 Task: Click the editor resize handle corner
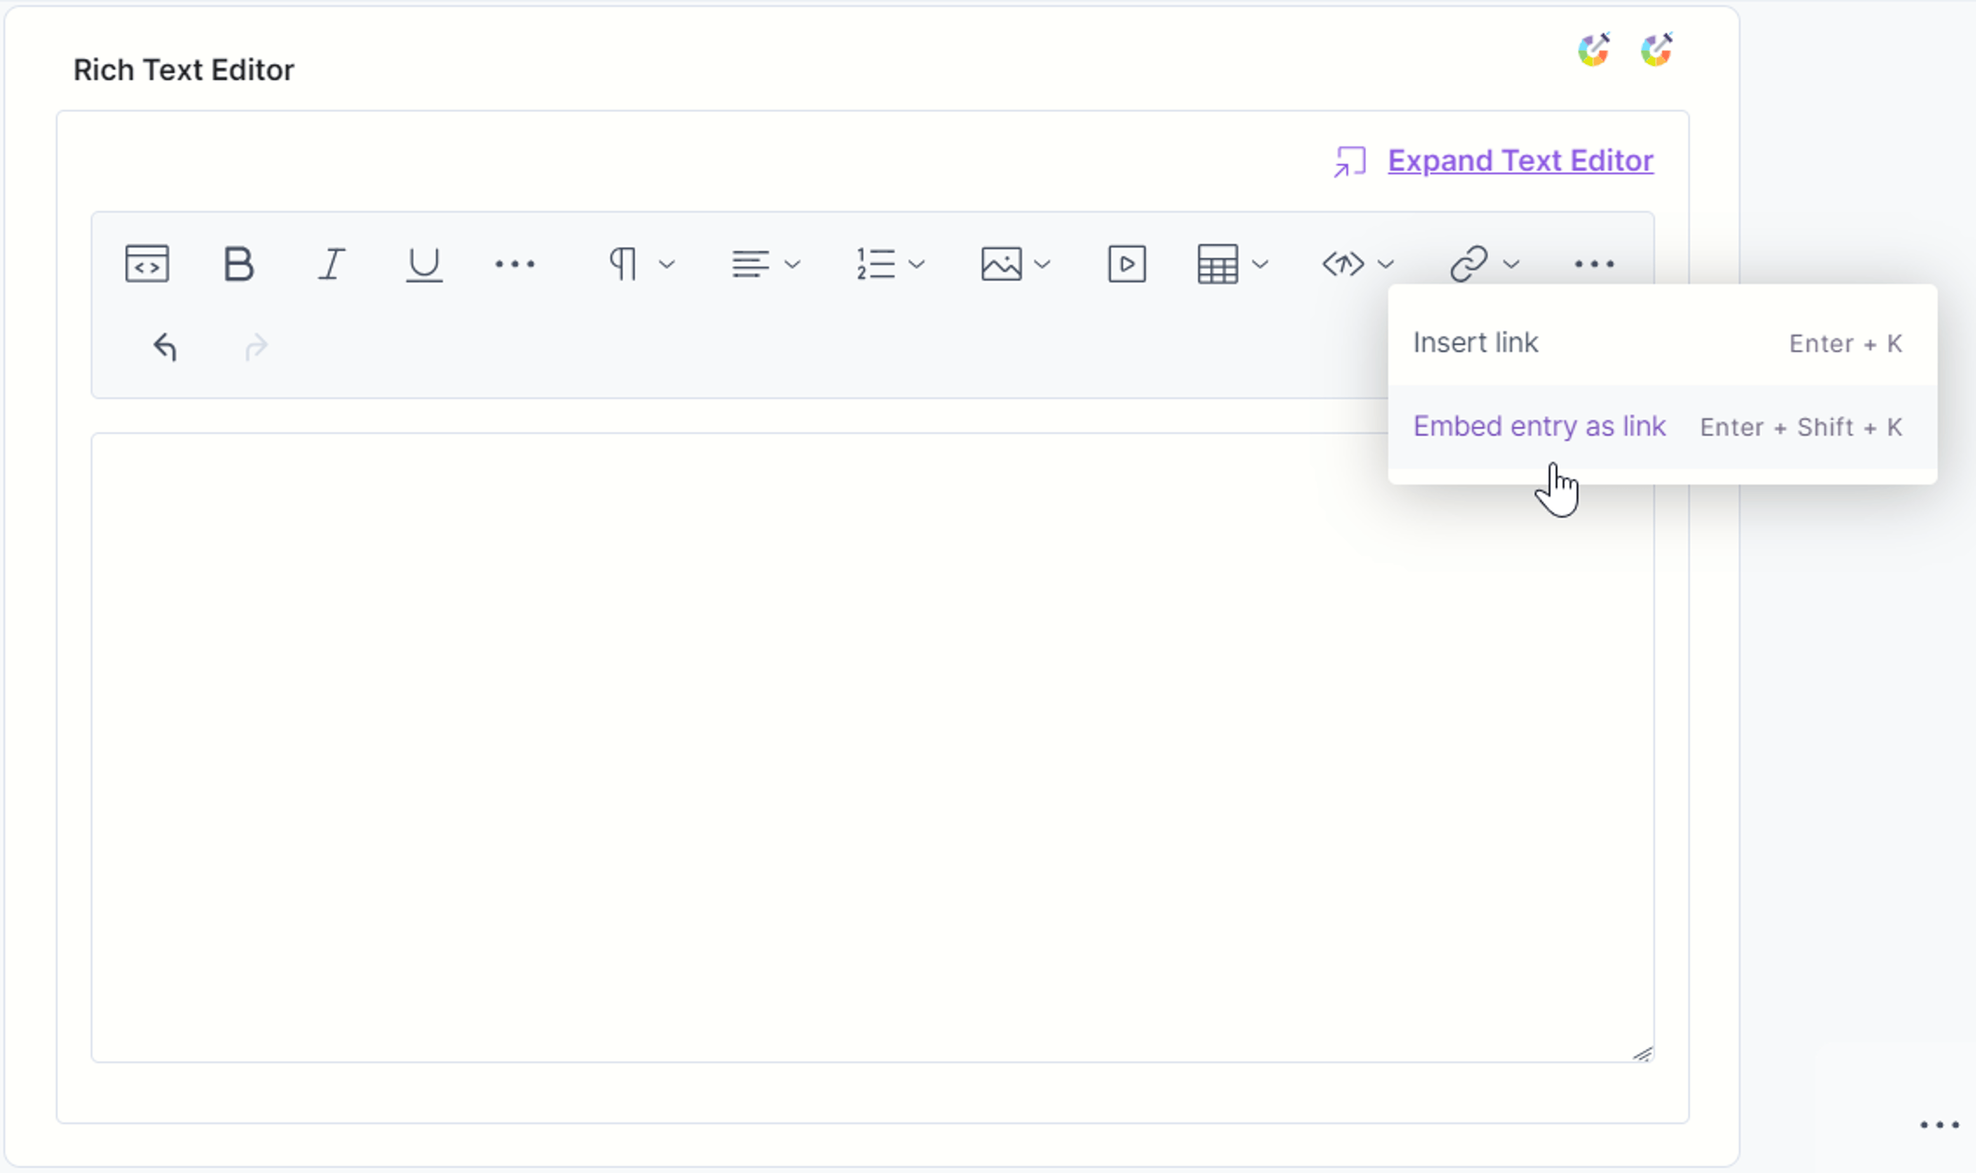pyautogui.click(x=1643, y=1053)
